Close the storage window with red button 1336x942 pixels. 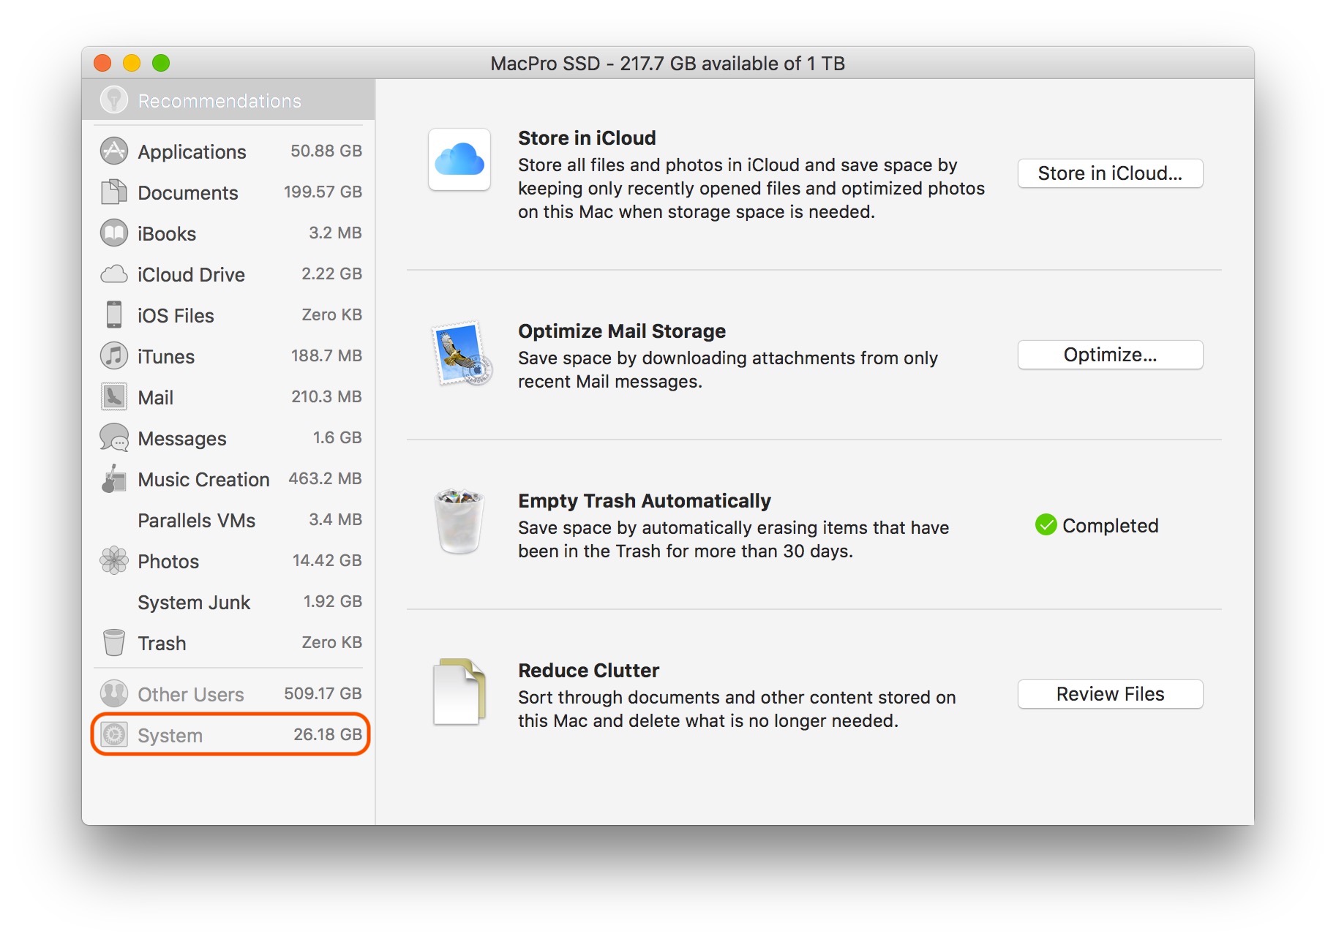(102, 63)
